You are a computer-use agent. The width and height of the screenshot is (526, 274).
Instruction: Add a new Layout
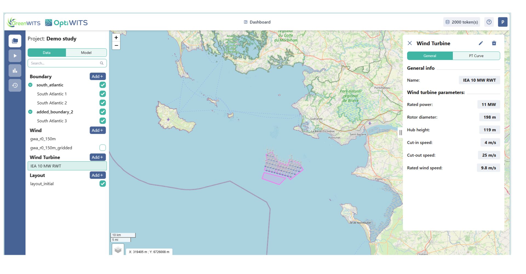(x=98, y=175)
